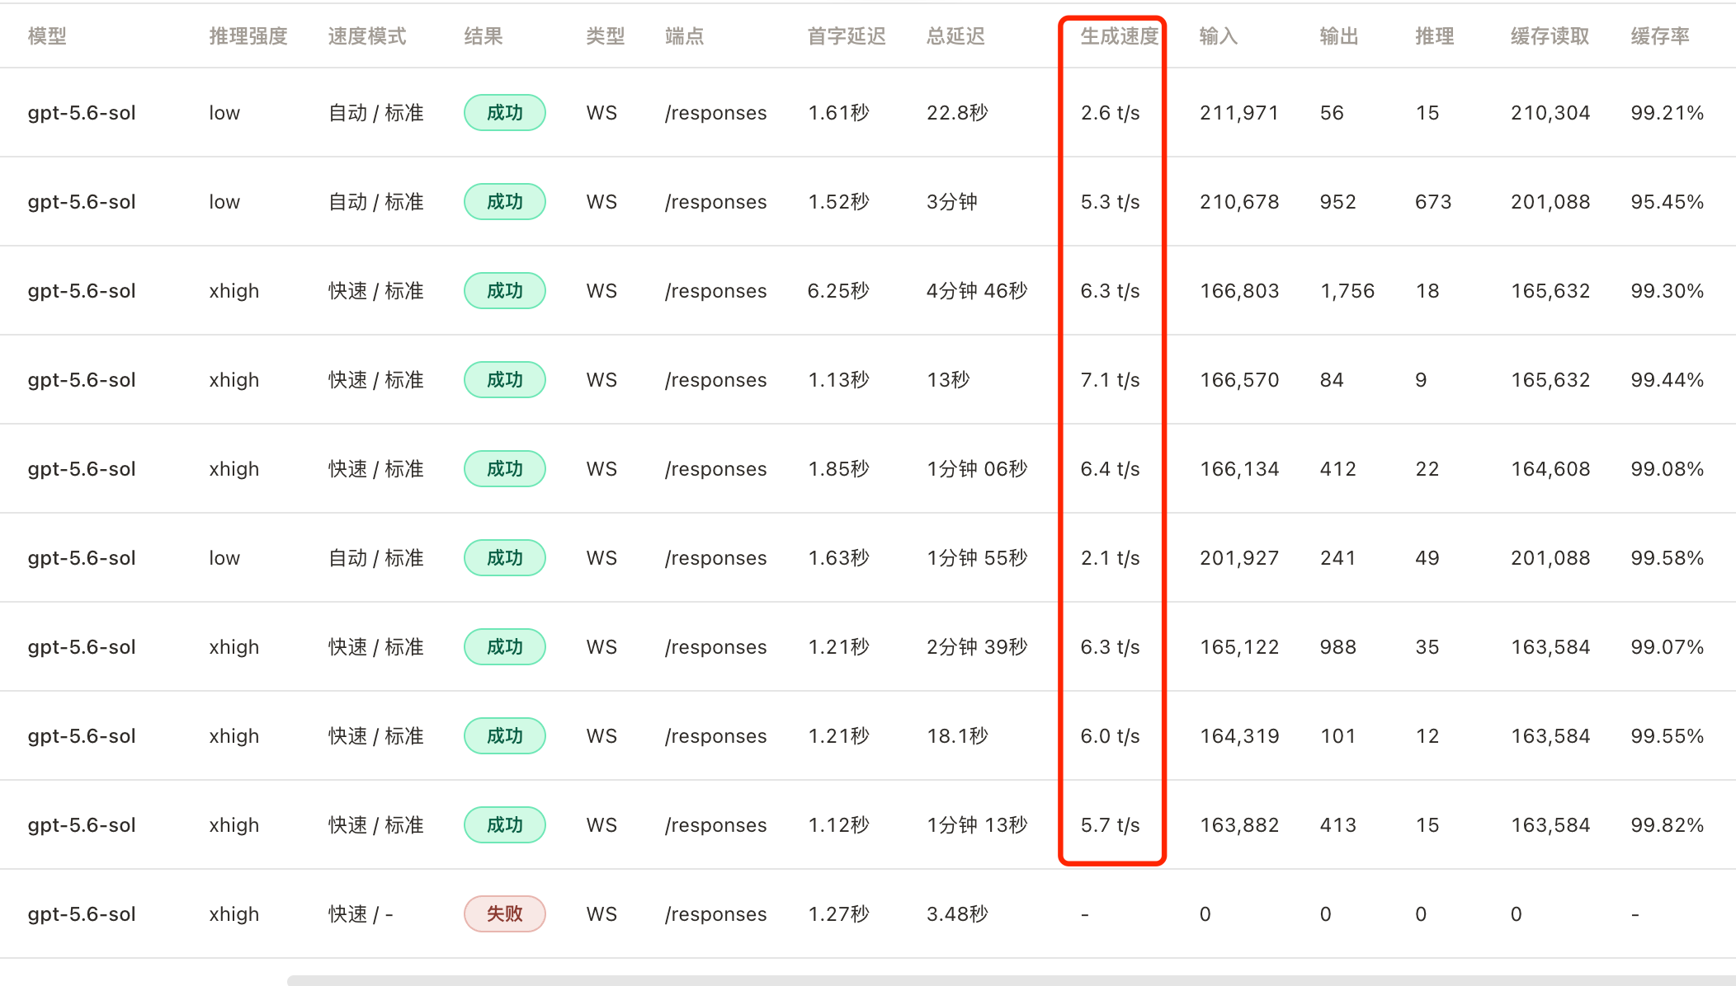Click the 模型 column header

coord(47,36)
